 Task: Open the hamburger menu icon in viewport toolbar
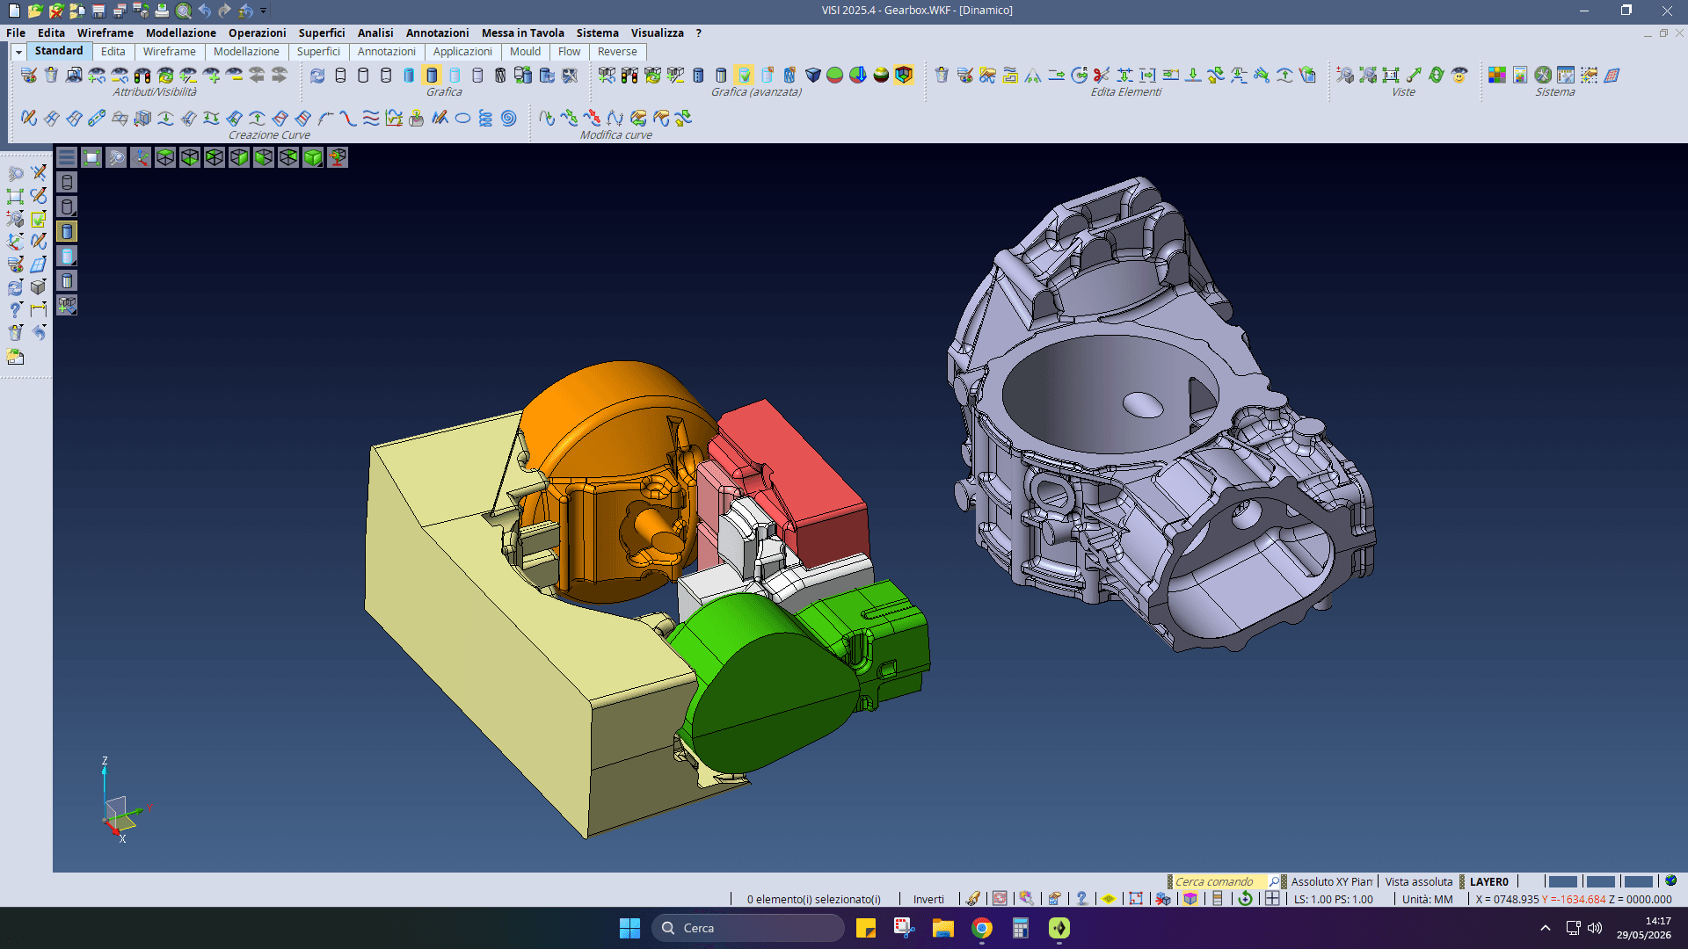click(x=67, y=157)
